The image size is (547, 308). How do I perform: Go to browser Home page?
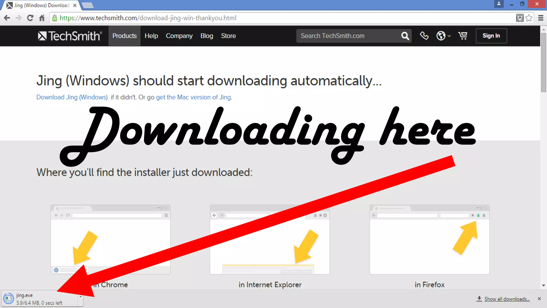(42, 18)
